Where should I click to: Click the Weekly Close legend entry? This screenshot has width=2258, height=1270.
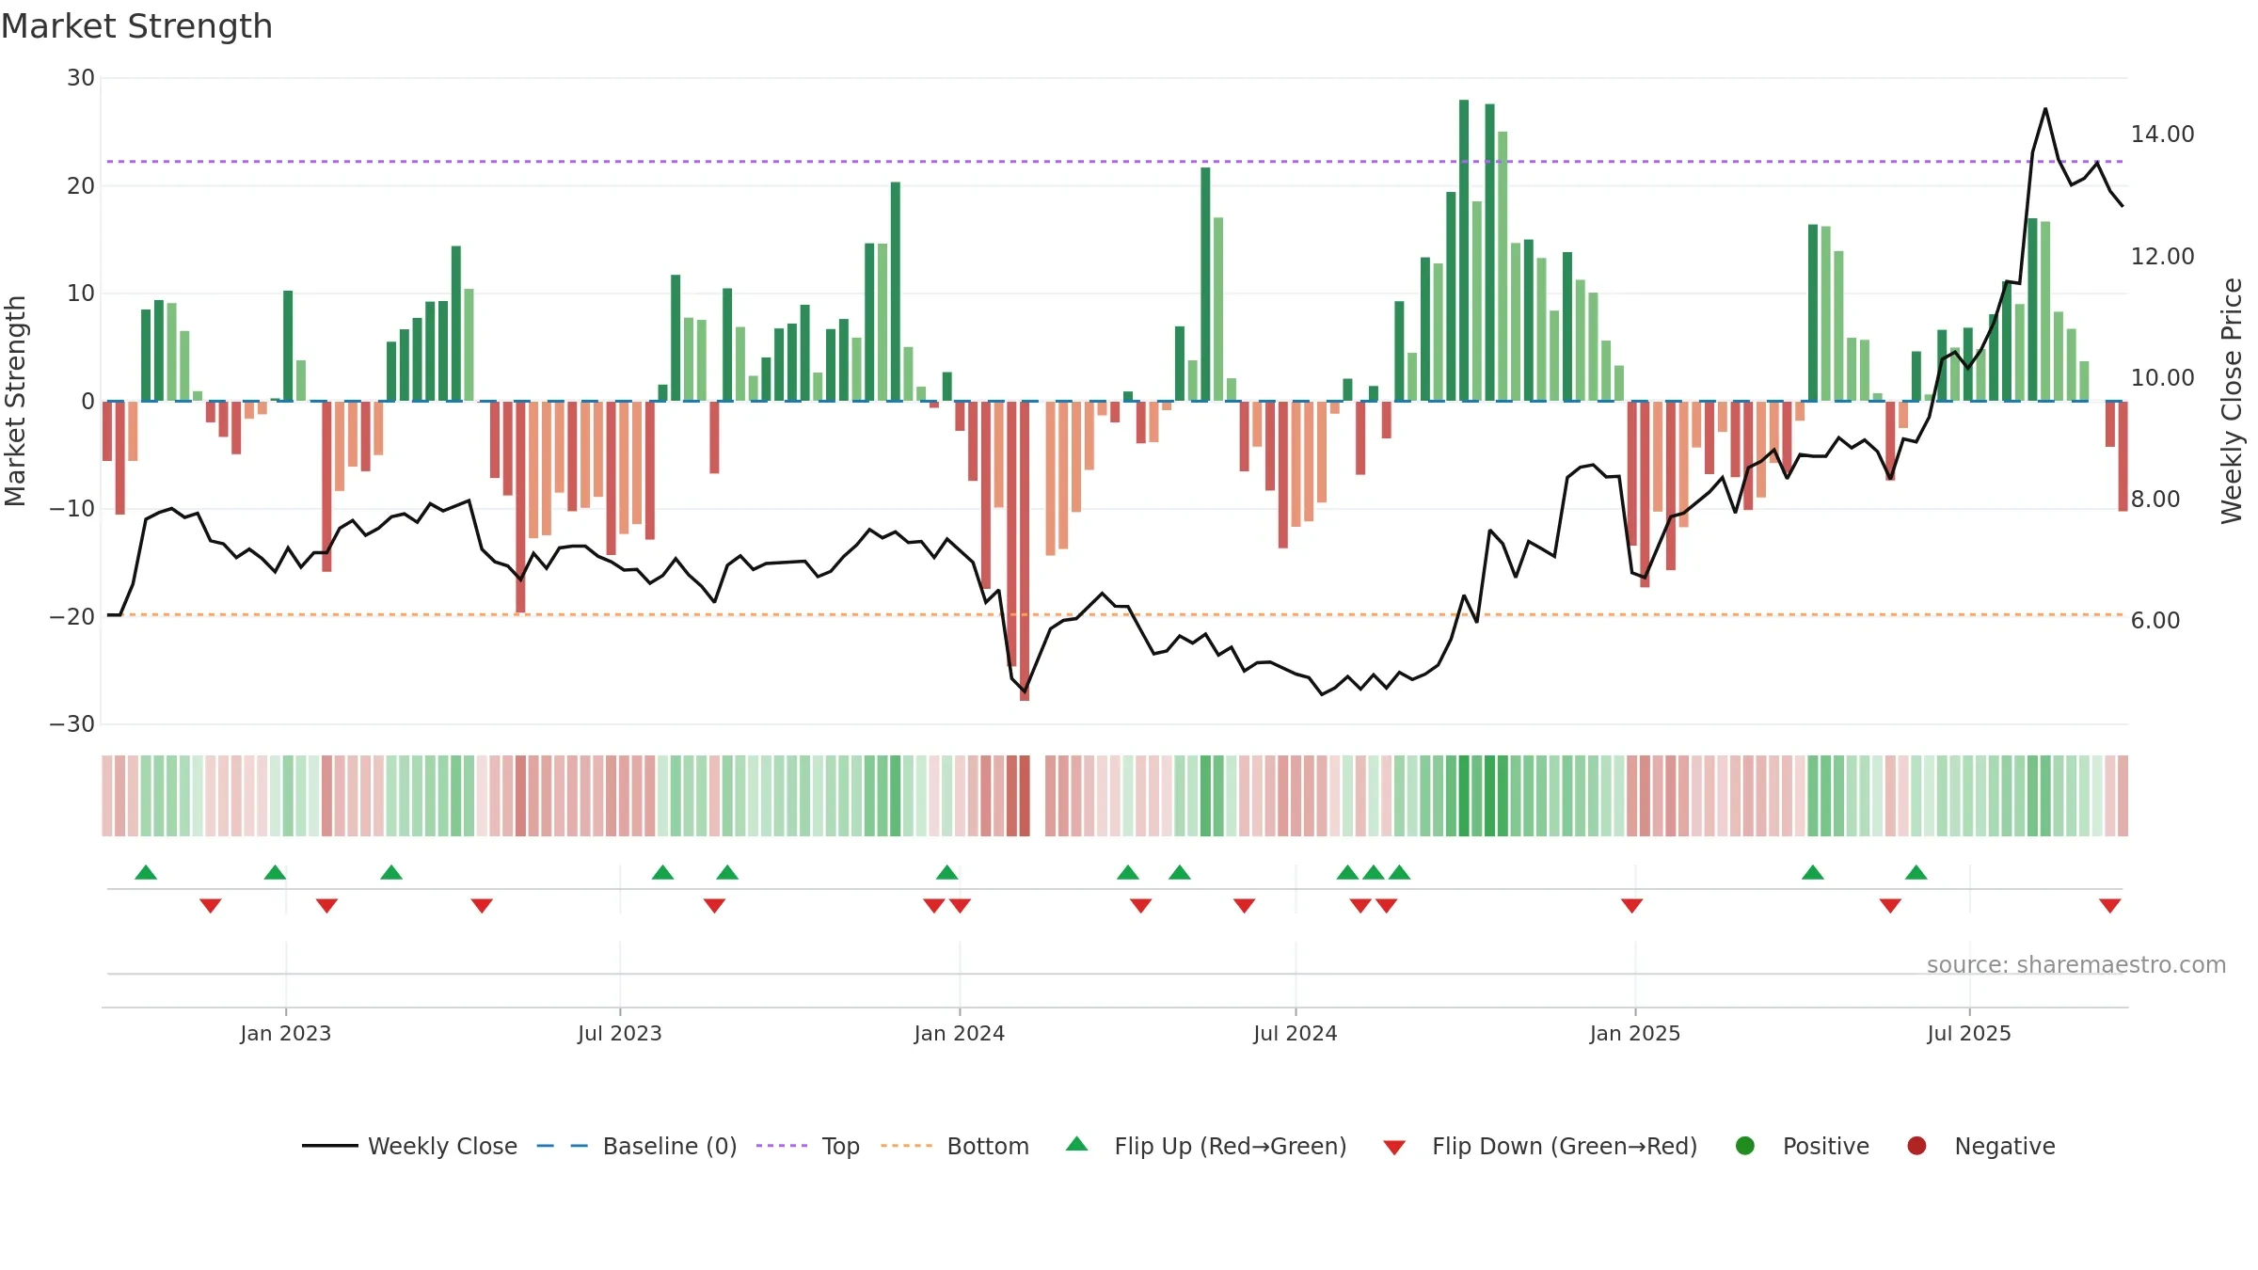tap(409, 1146)
